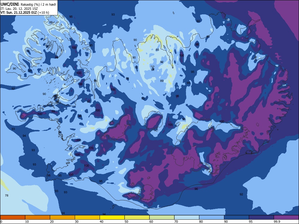
Task: Click the '89' value in the central highlands
Action: (162, 81)
